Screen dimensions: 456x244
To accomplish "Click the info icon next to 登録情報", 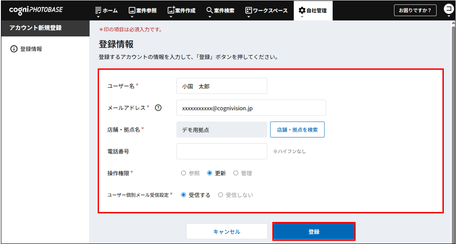I will (14, 49).
